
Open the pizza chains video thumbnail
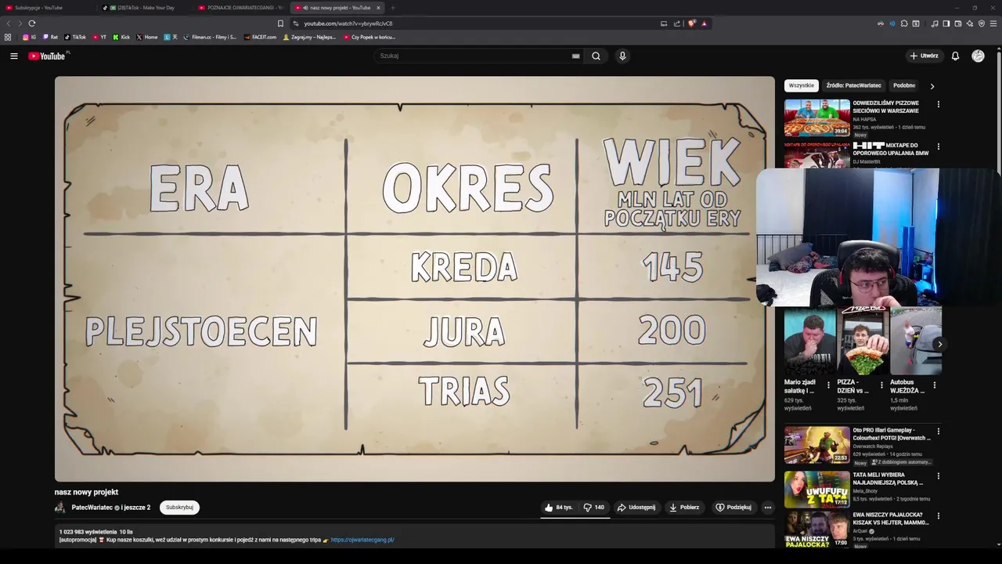coord(817,117)
